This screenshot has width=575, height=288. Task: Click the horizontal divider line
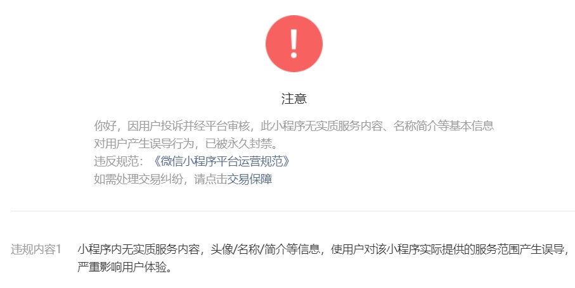tap(293, 211)
